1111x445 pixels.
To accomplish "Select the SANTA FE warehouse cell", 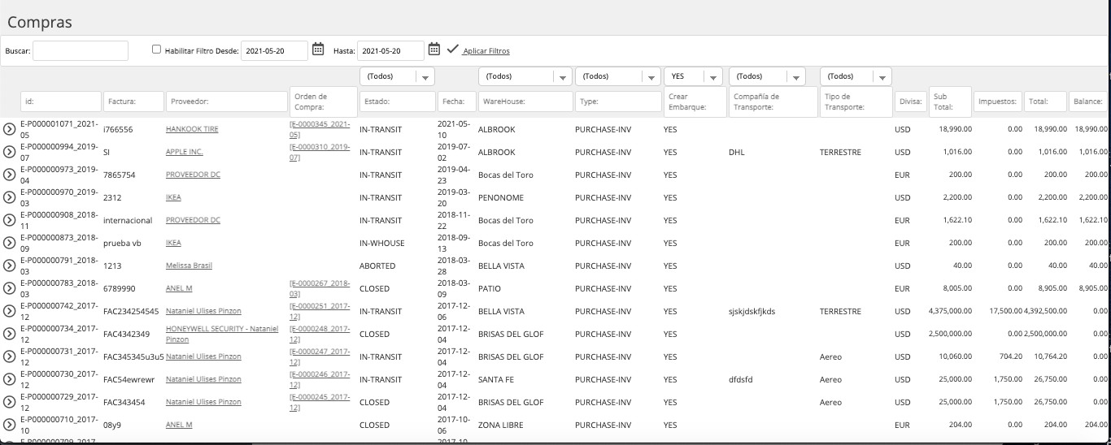I will point(498,379).
